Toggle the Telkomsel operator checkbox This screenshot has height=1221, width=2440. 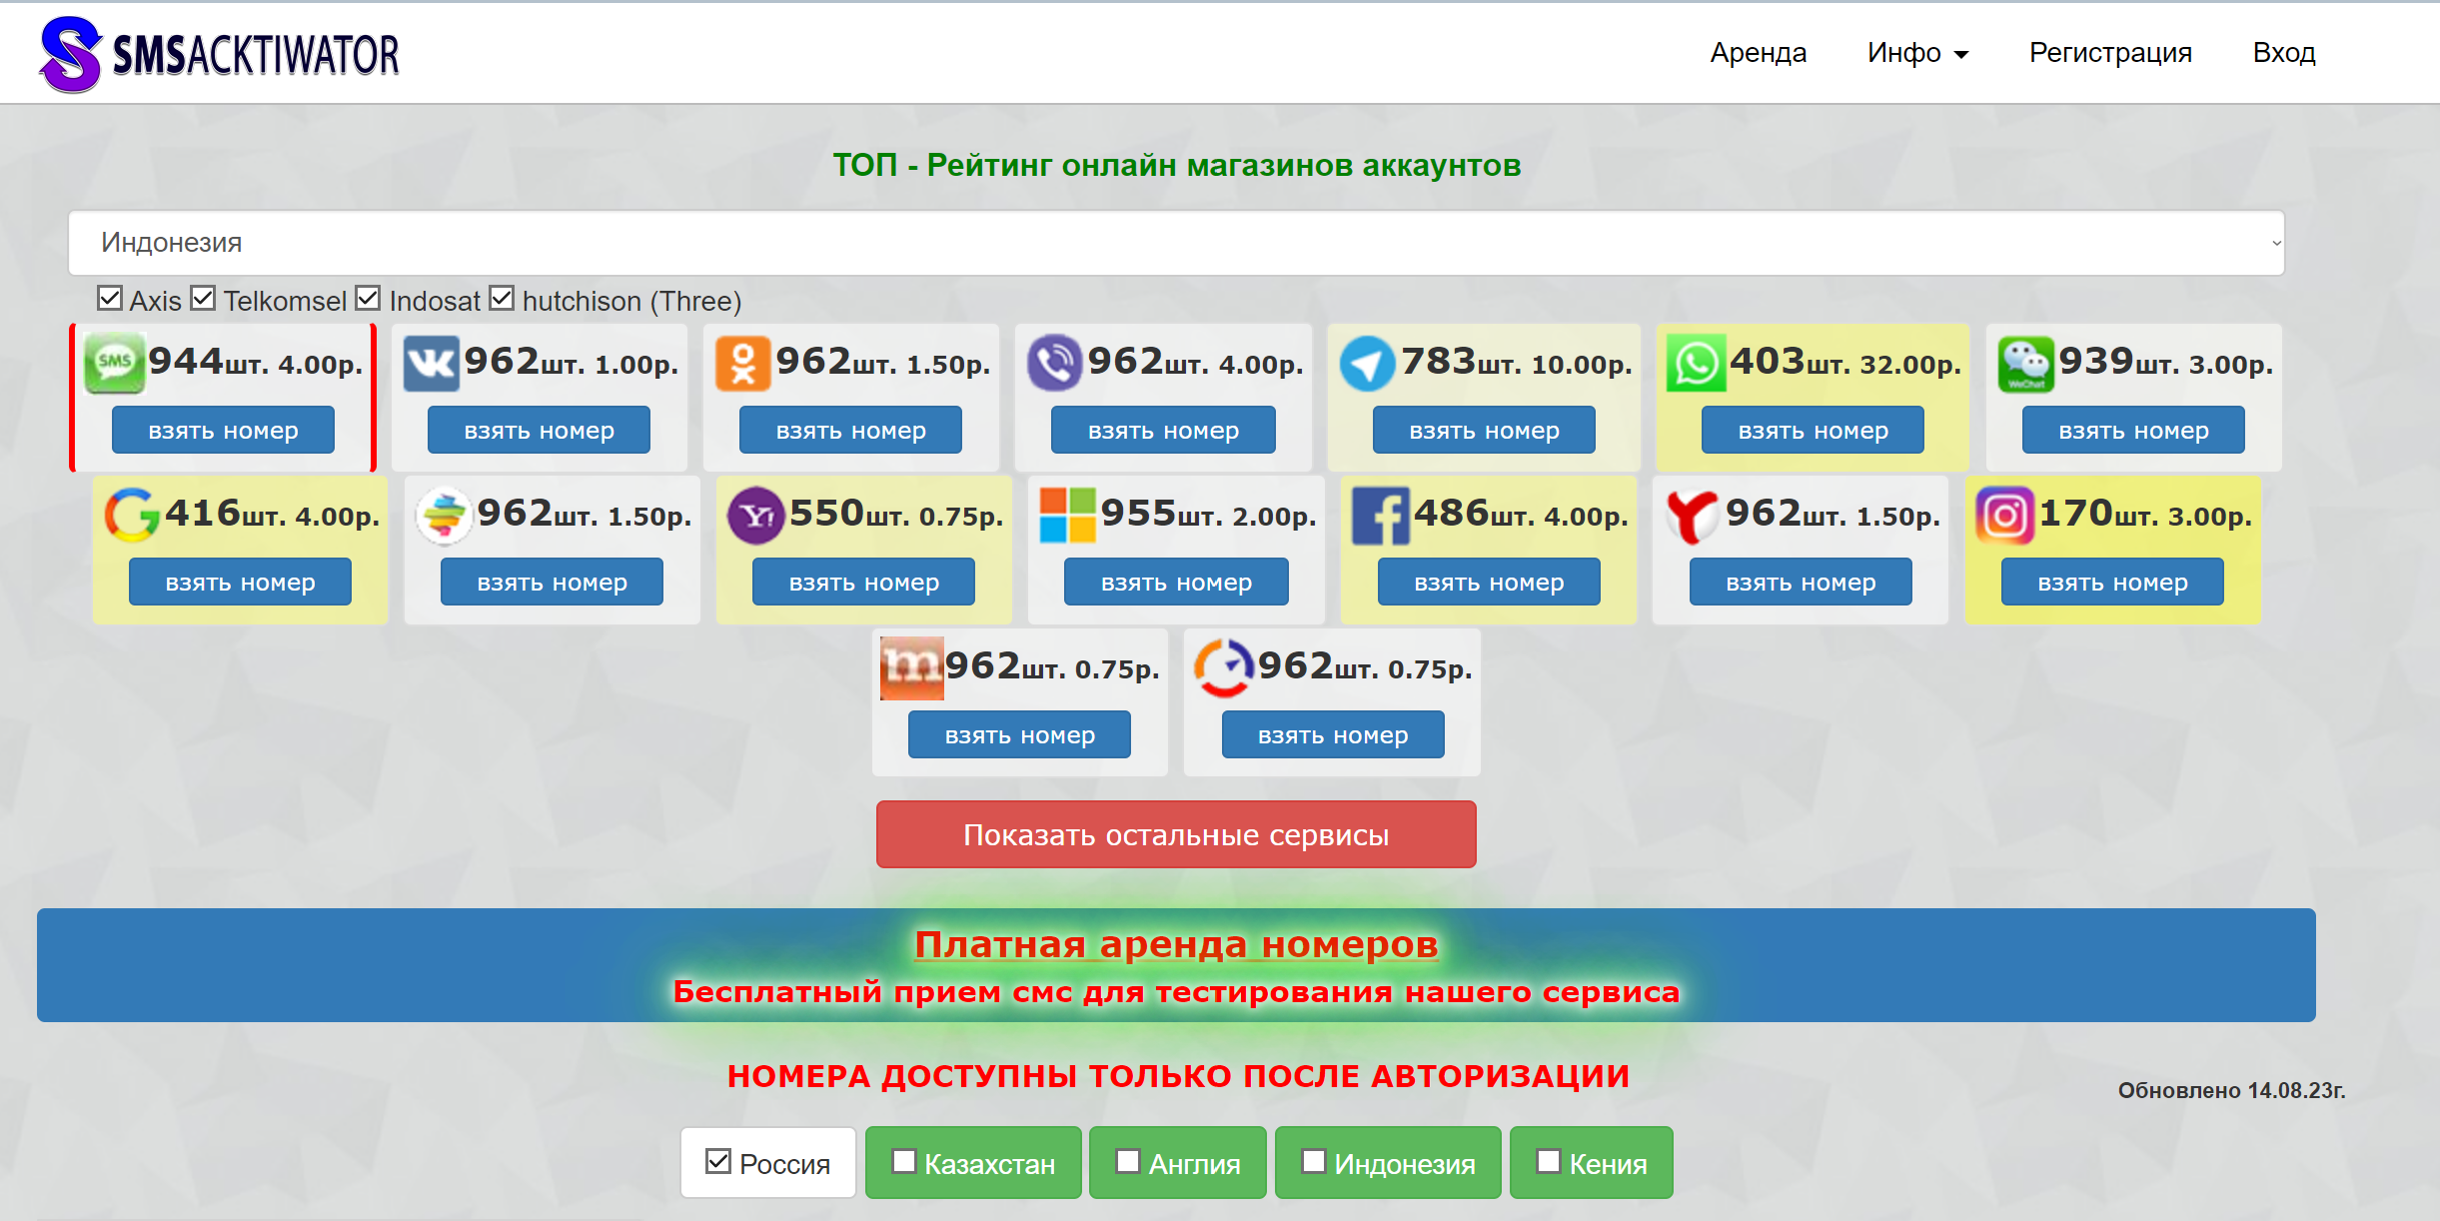pos(203,298)
